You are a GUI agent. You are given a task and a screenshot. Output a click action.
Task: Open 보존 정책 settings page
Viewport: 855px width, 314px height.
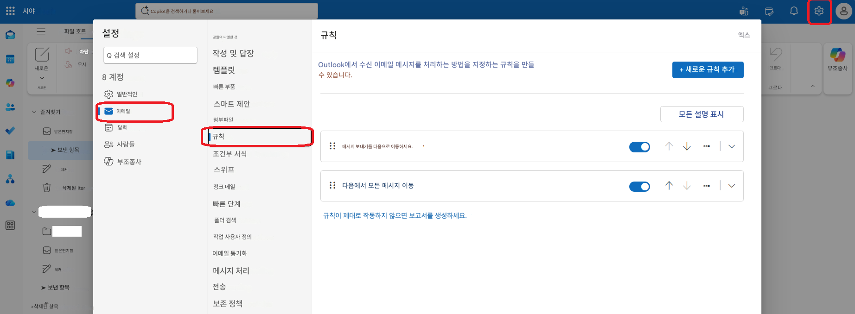(228, 303)
